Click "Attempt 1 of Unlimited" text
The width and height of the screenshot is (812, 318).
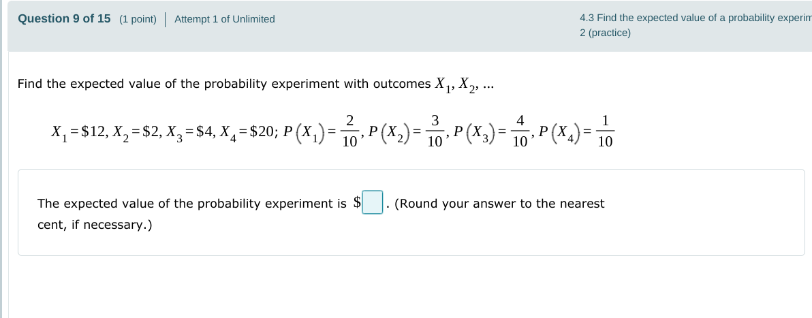(225, 19)
